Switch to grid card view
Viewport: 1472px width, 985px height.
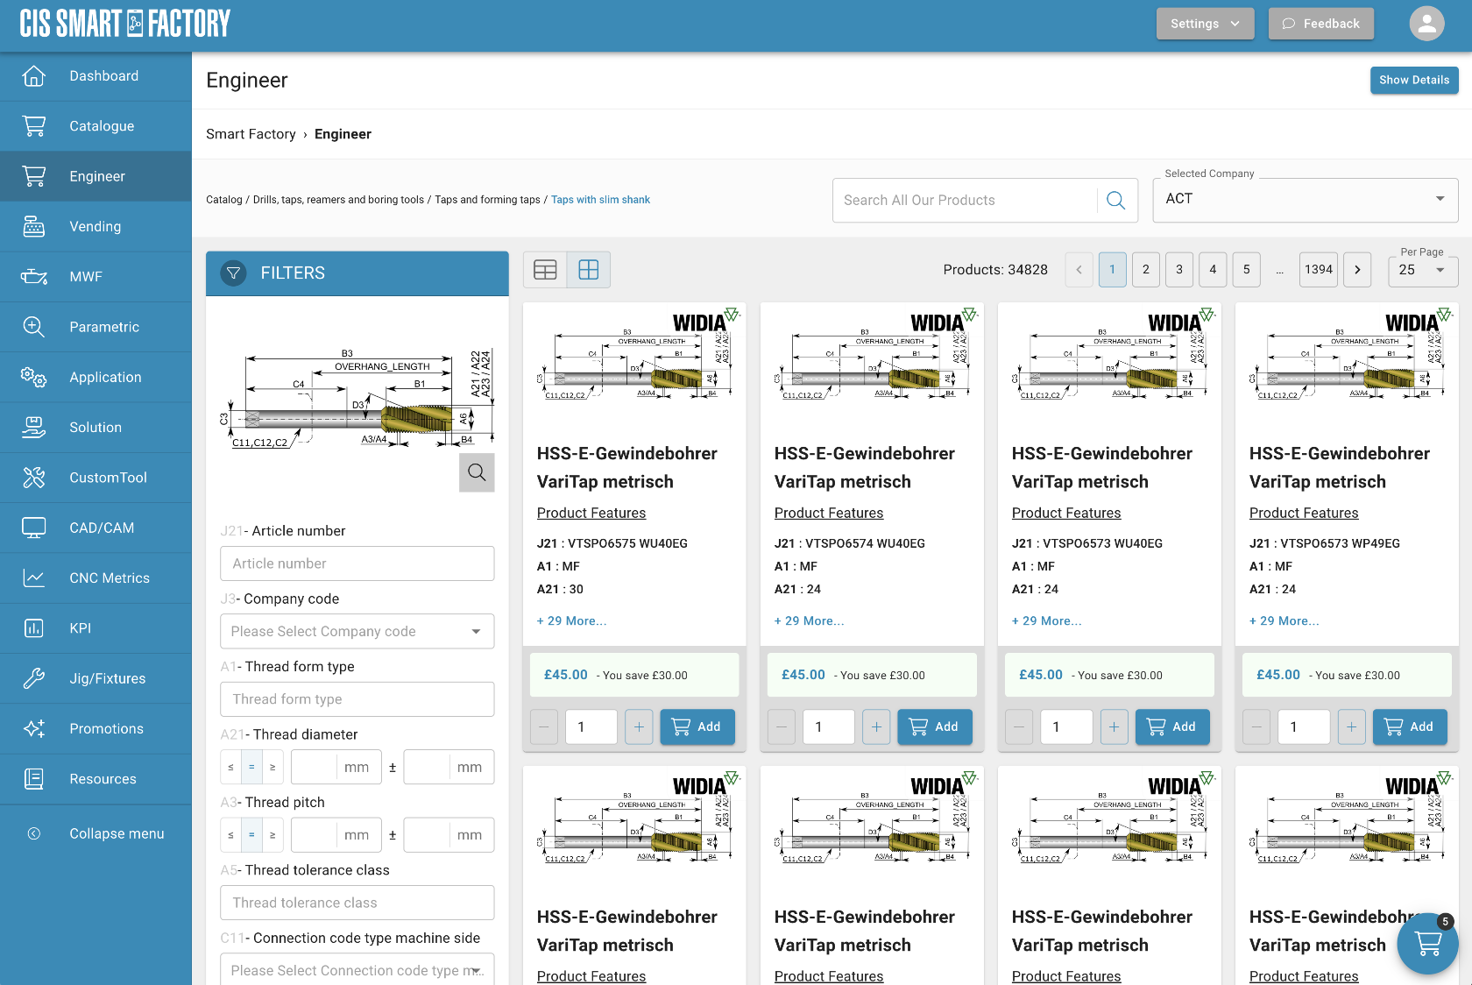click(x=589, y=270)
